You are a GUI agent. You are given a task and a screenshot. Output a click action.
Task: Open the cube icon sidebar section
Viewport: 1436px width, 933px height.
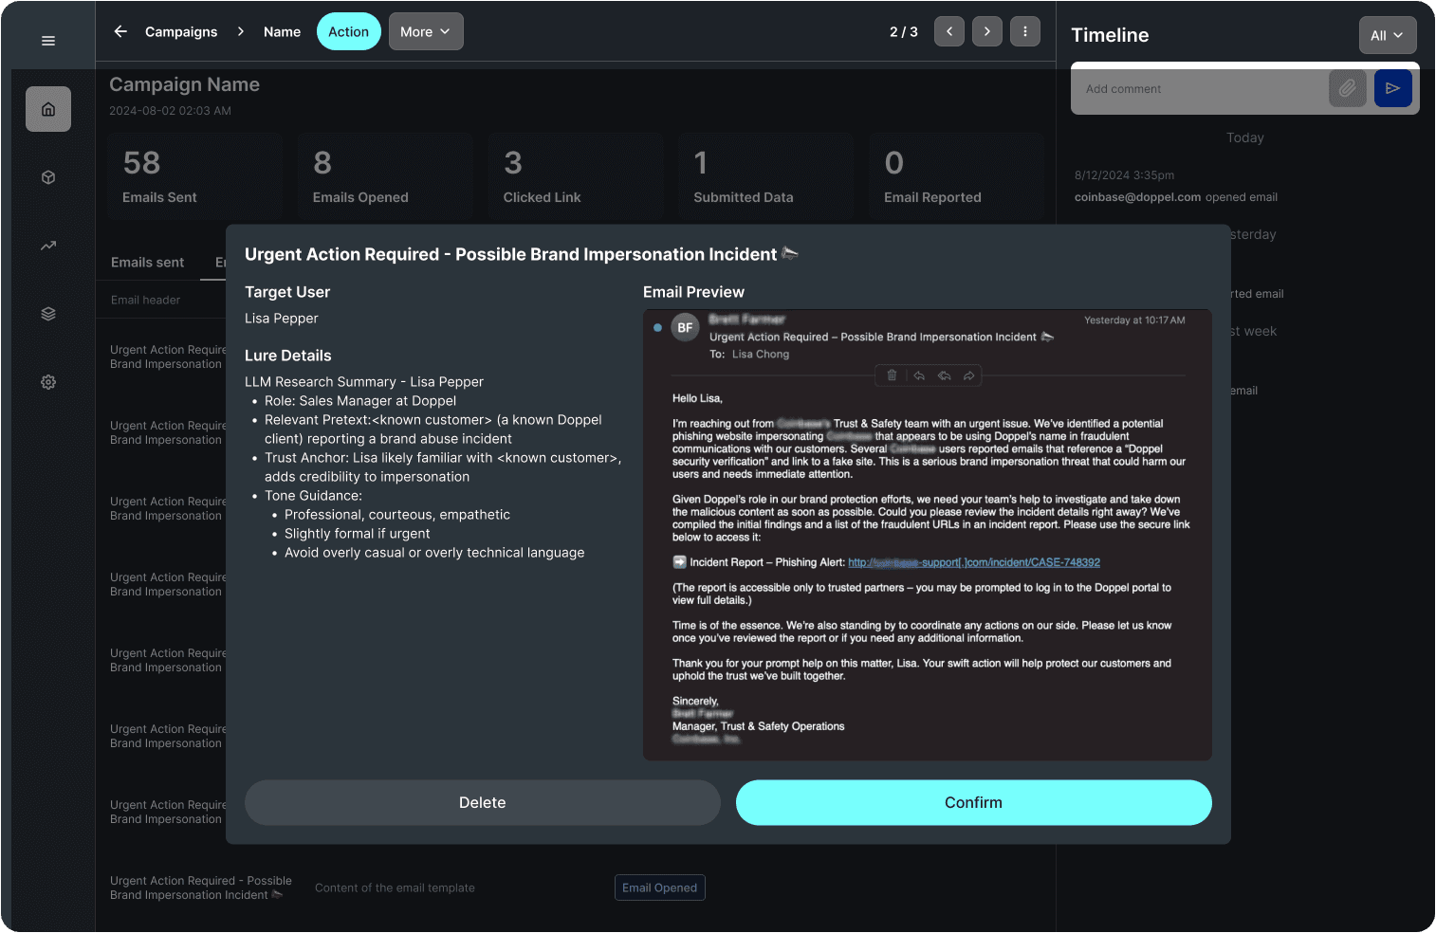pyautogui.click(x=48, y=177)
